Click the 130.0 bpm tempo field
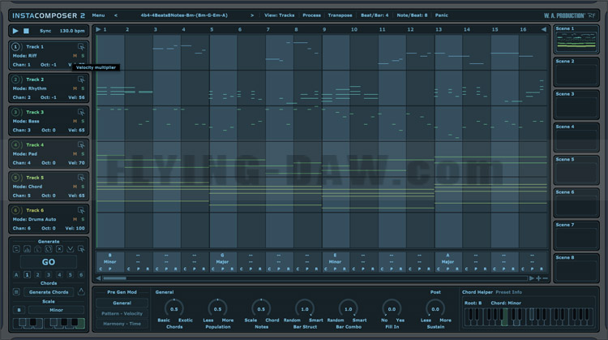This screenshot has width=608, height=340. [72, 31]
